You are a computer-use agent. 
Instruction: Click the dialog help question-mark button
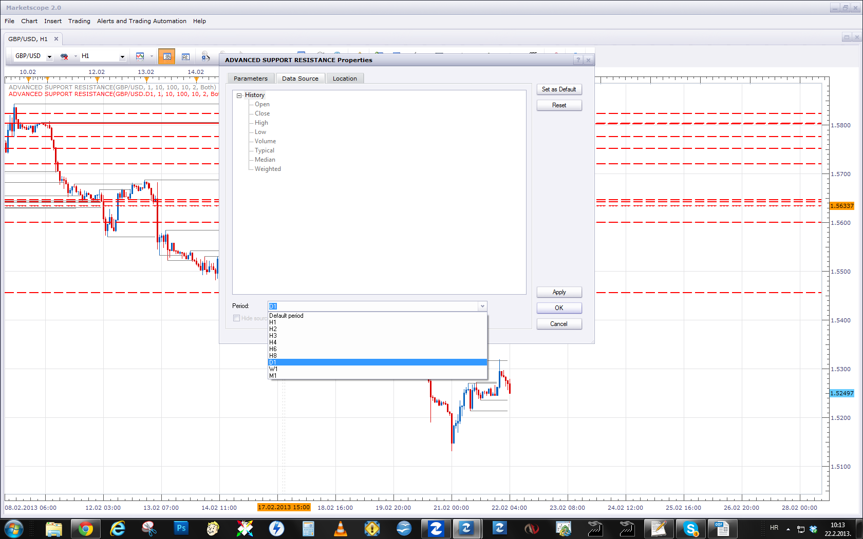tap(578, 60)
